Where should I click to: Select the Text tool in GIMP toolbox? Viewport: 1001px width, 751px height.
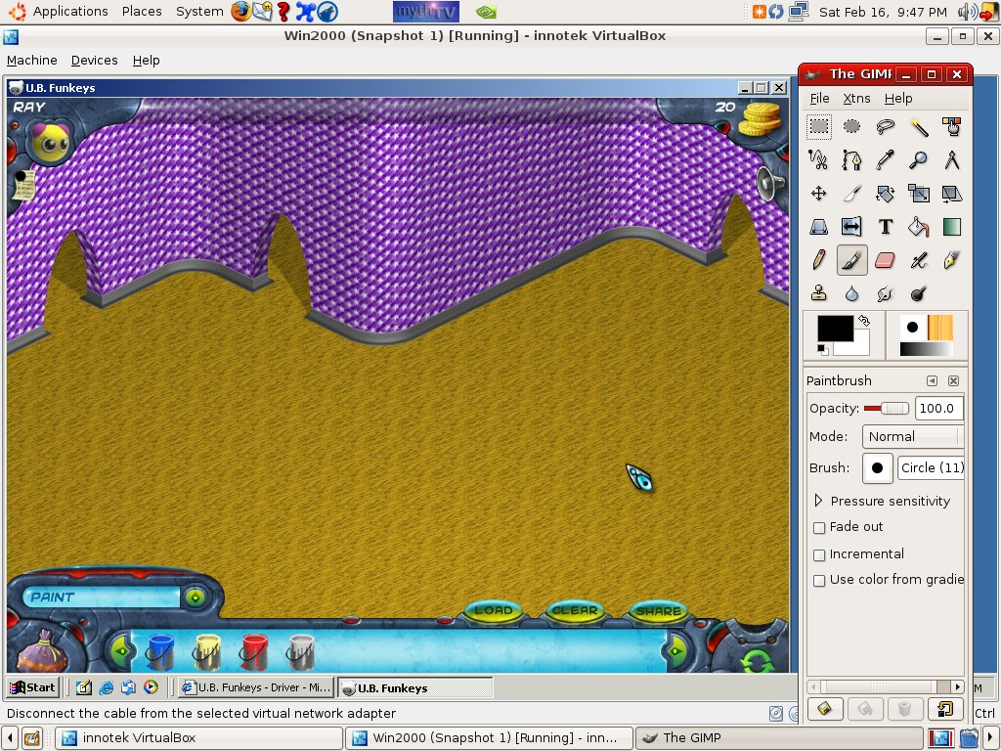point(885,227)
